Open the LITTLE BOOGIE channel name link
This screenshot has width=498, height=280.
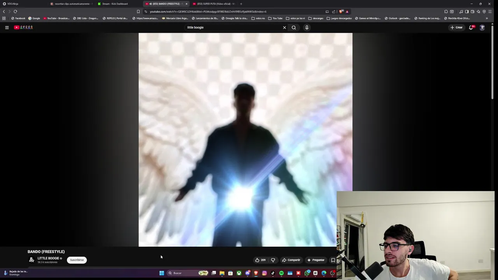click(x=48, y=258)
